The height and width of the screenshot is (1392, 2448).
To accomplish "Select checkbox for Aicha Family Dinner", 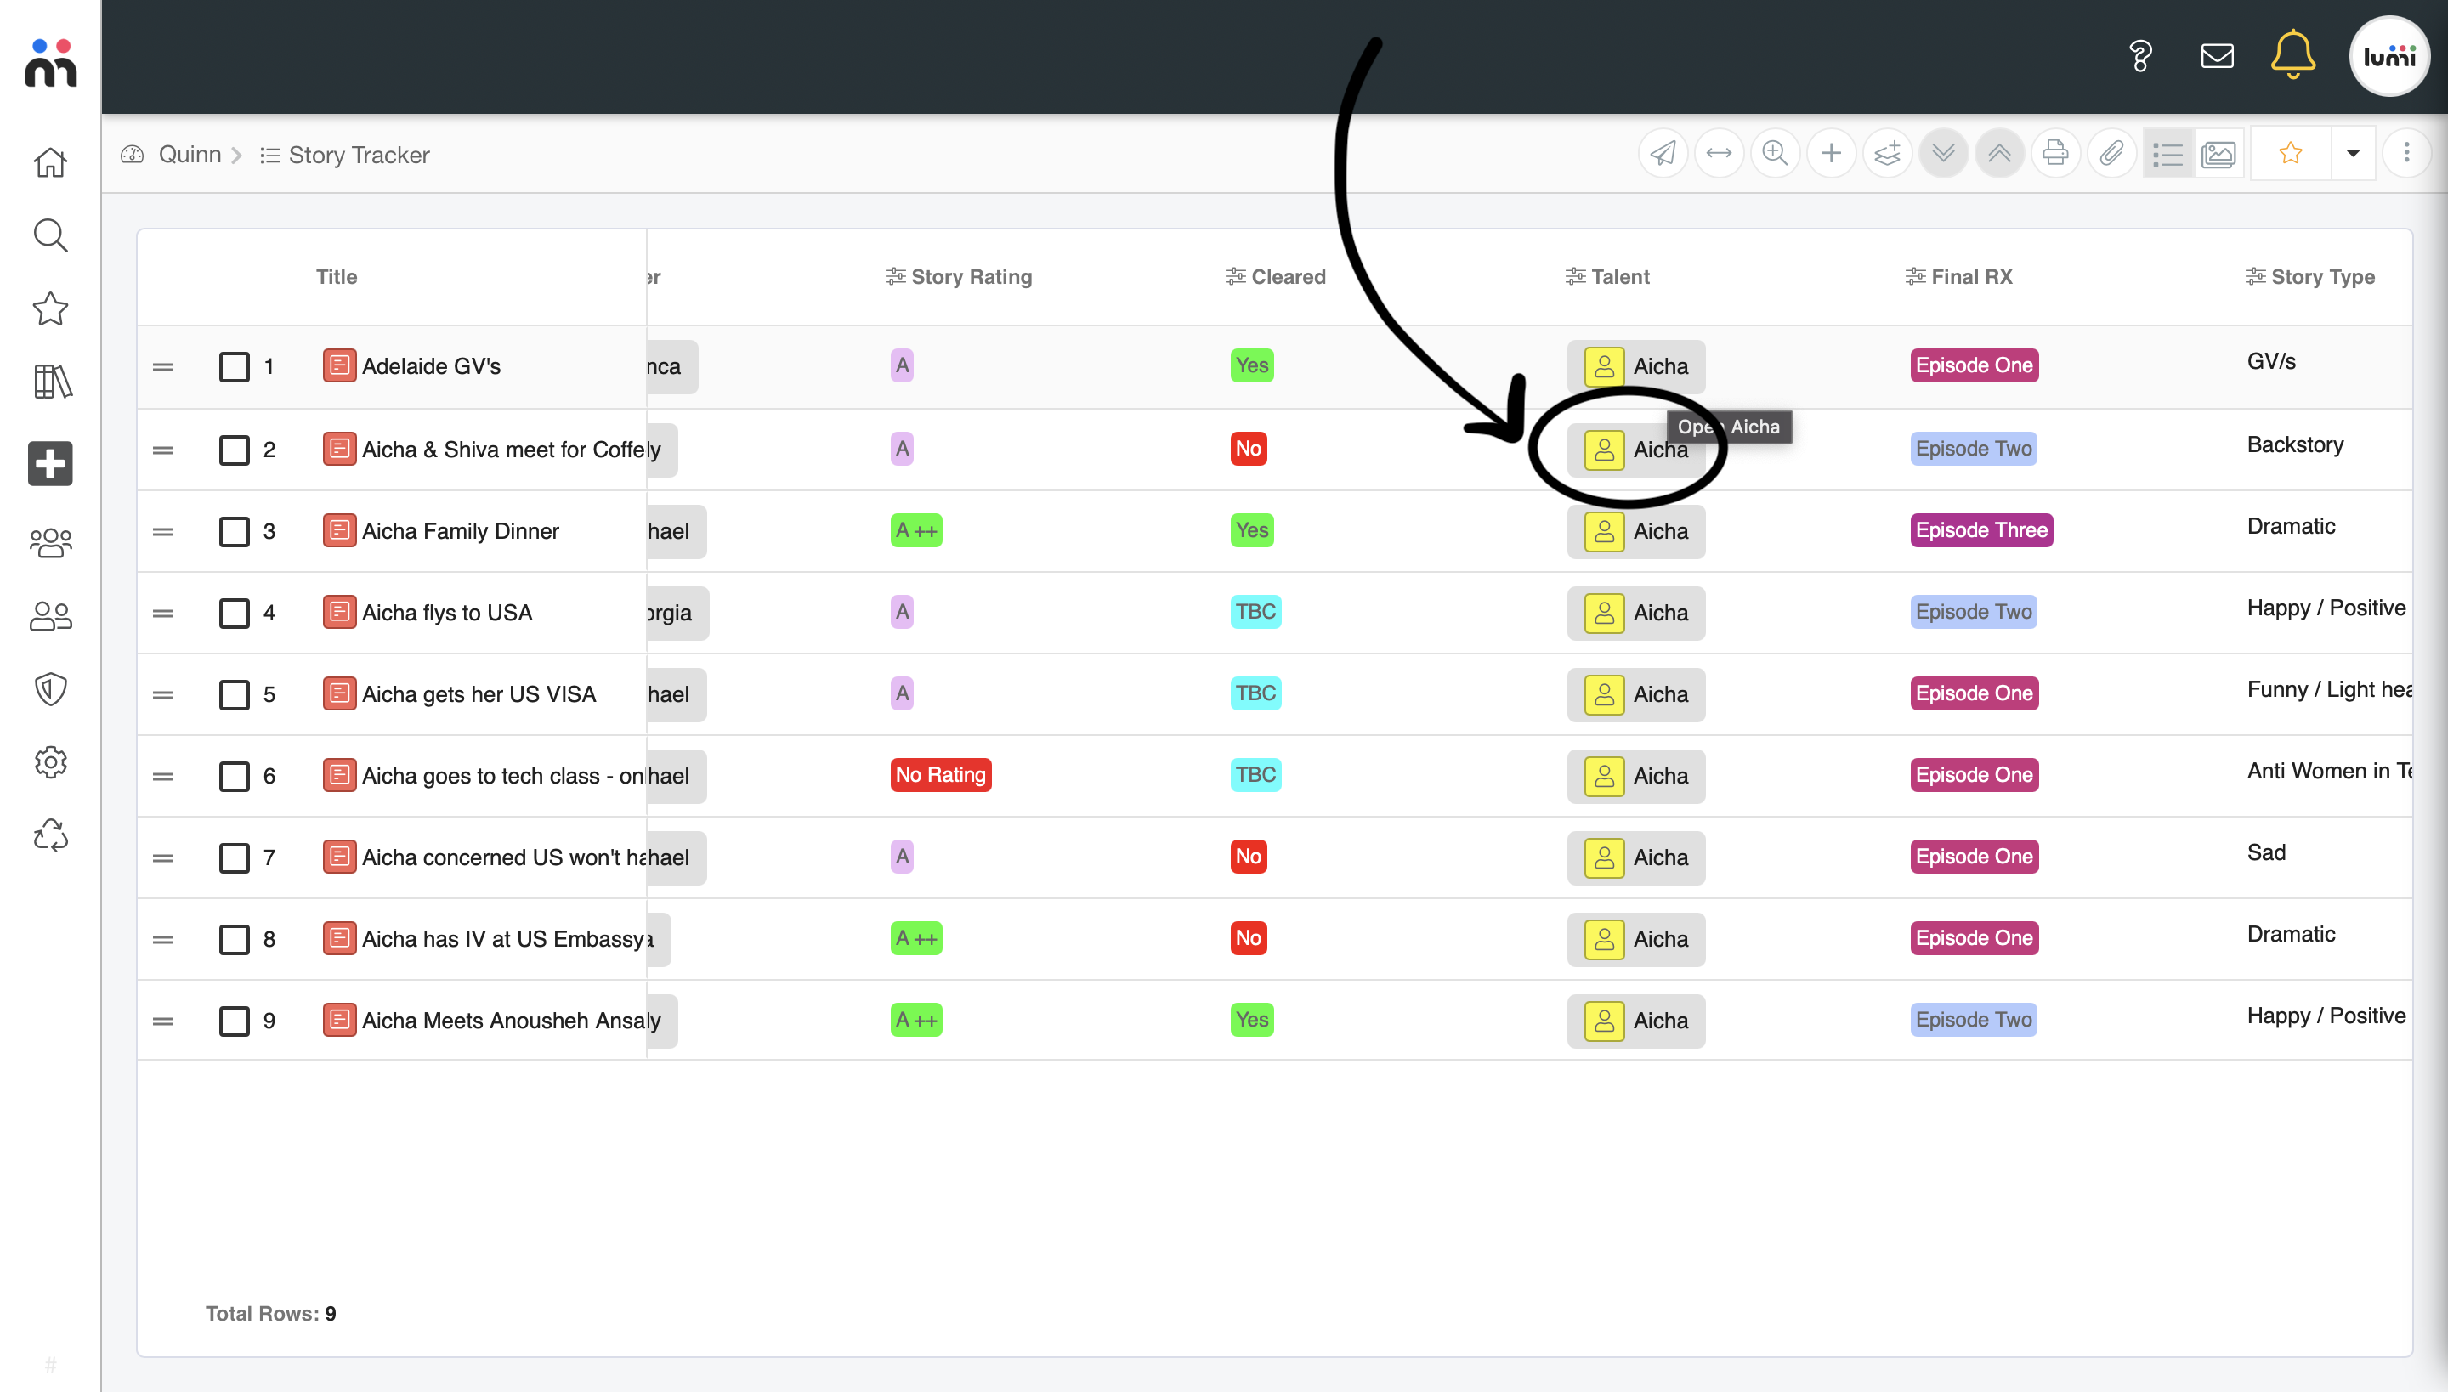I will 235,532.
